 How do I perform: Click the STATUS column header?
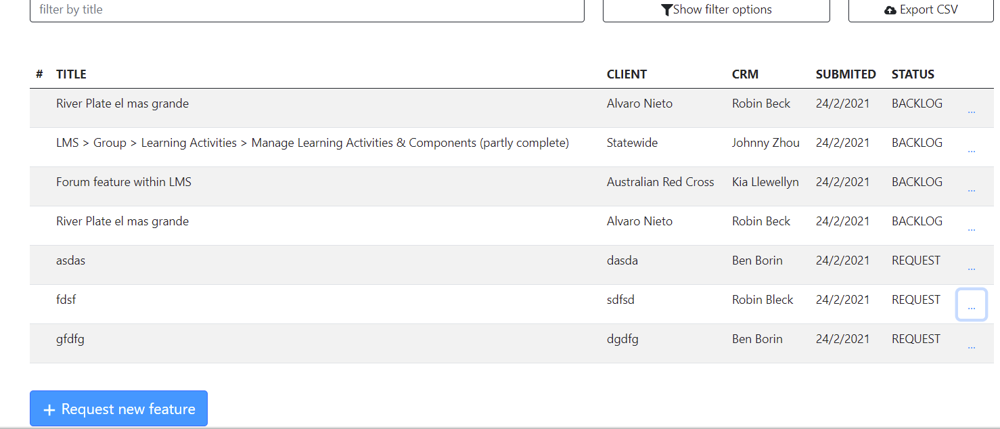(x=913, y=74)
